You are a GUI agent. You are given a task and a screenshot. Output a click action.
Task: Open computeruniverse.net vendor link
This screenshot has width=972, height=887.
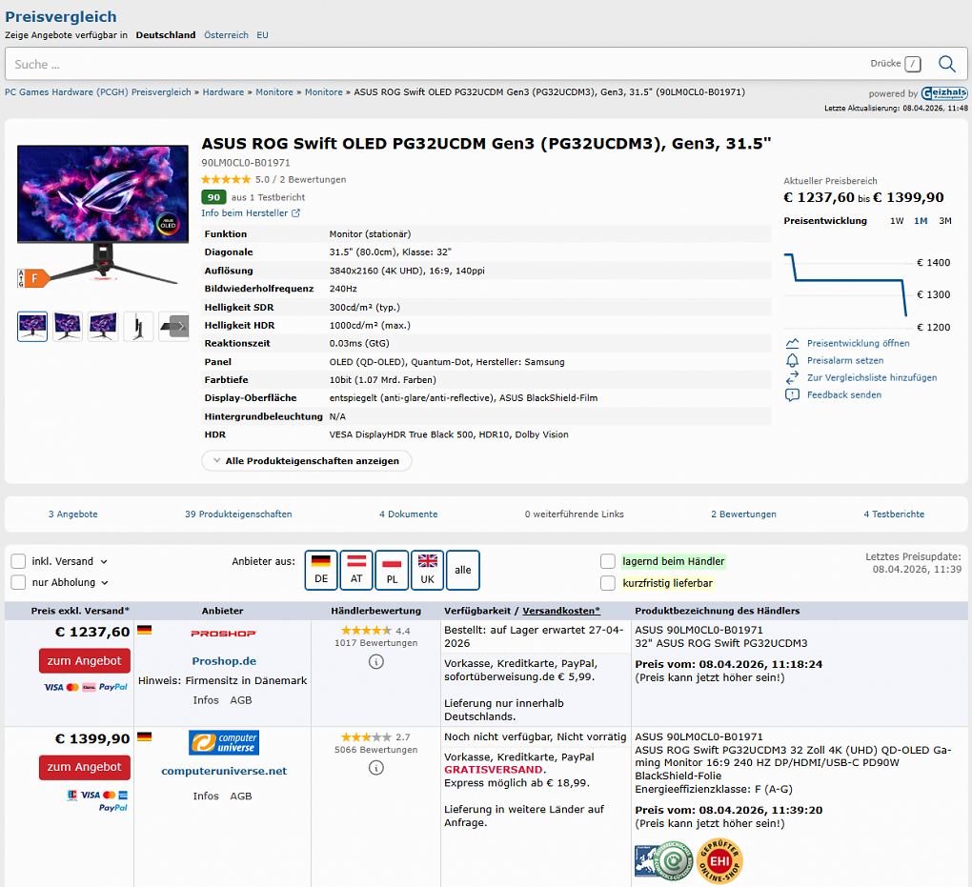point(224,771)
